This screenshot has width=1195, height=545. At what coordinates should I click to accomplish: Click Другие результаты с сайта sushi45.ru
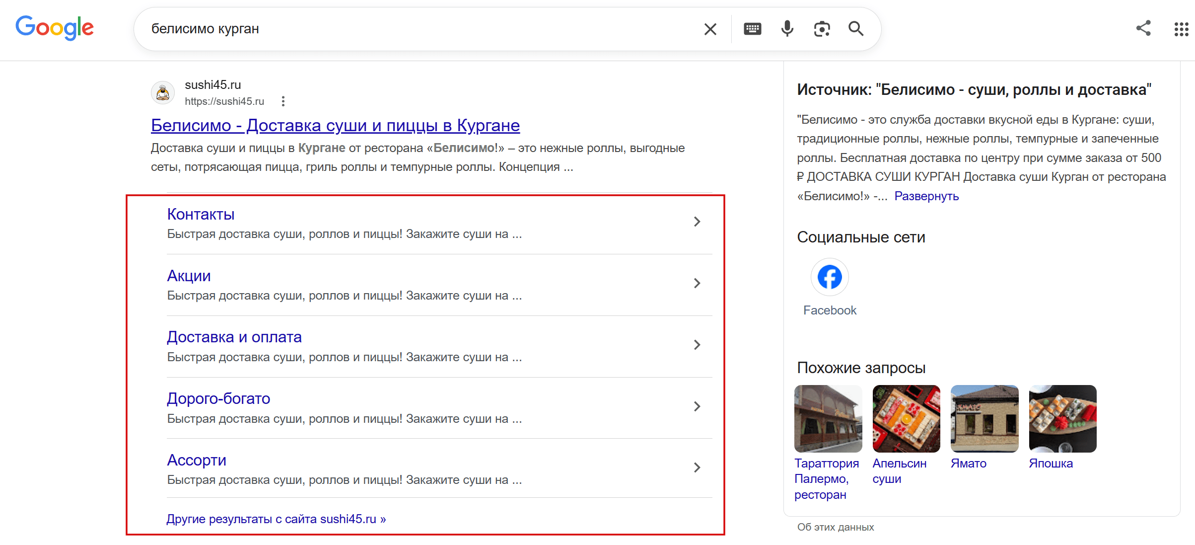tap(276, 519)
